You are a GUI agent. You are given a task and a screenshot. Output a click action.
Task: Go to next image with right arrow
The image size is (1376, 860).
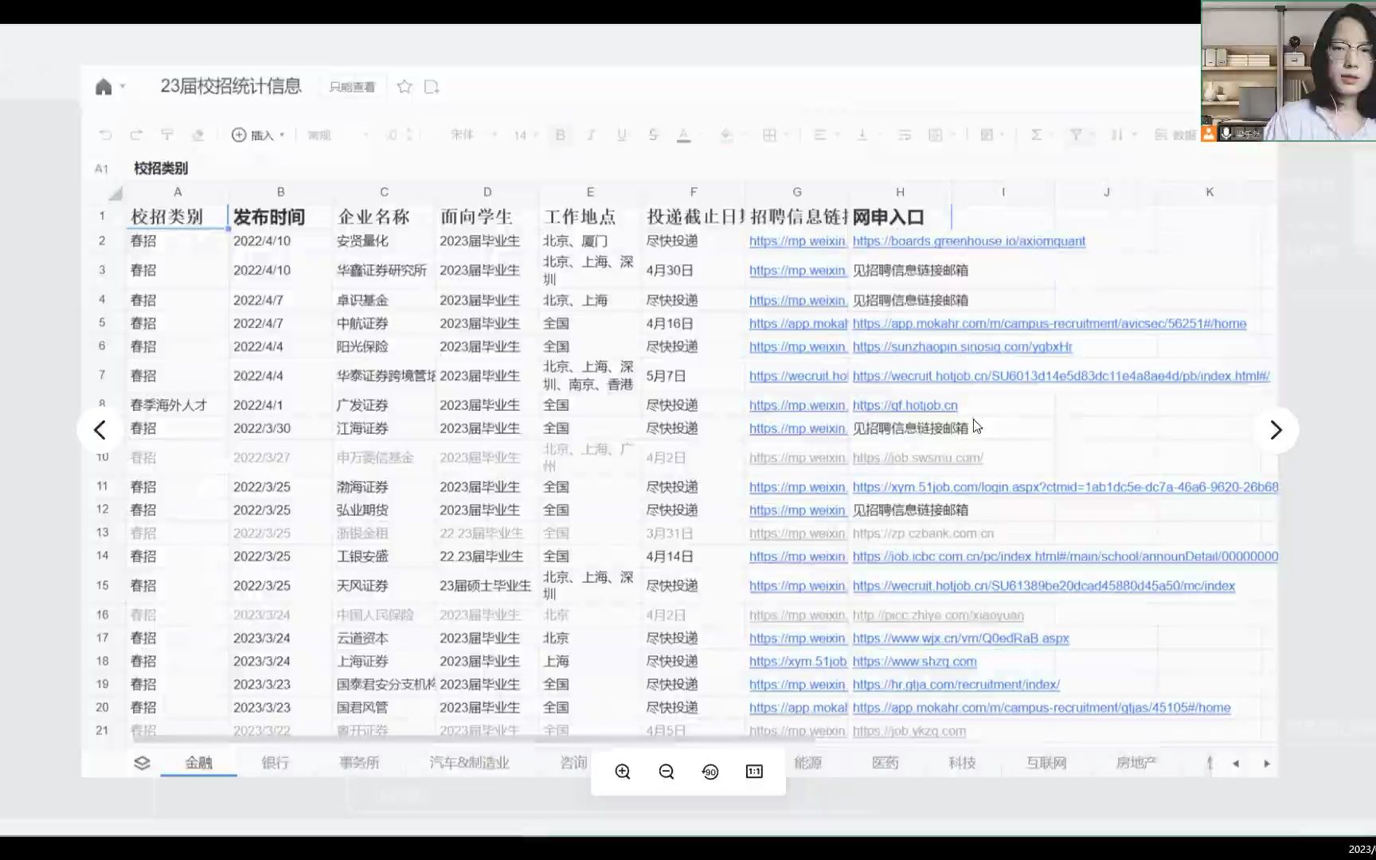click(1276, 430)
